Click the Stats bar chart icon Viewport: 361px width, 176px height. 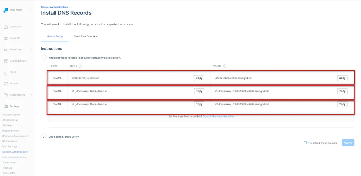pyautogui.click(x=6, y=73)
